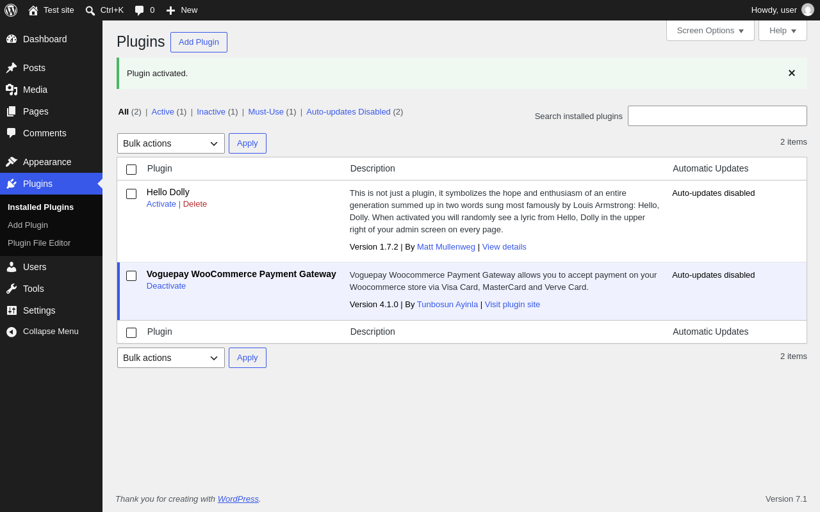Image resolution: width=820 pixels, height=512 pixels.
Task: Click the Hello Dolly plugin name
Action: tap(168, 192)
